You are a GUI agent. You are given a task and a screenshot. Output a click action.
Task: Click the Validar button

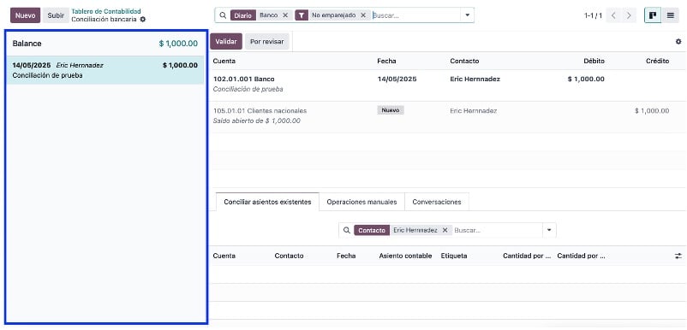click(226, 42)
